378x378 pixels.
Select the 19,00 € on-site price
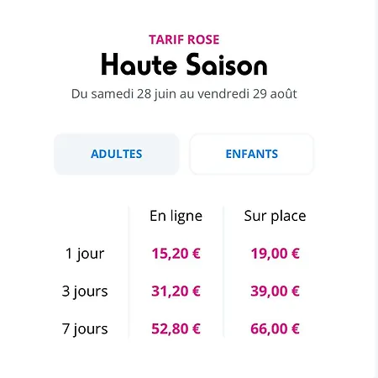pyautogui.click(x=275, y=254)
